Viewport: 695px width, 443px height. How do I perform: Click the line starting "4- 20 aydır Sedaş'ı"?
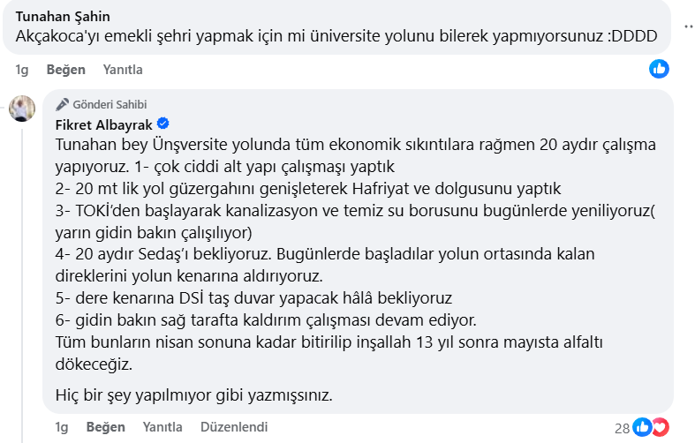coord(325,253)
